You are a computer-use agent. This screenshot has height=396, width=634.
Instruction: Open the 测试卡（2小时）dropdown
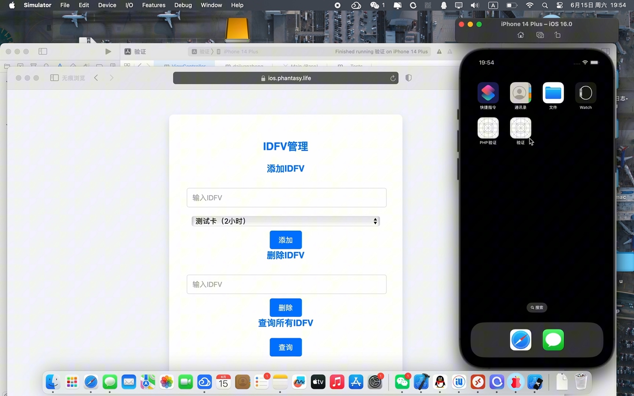(x=285, y=221)
